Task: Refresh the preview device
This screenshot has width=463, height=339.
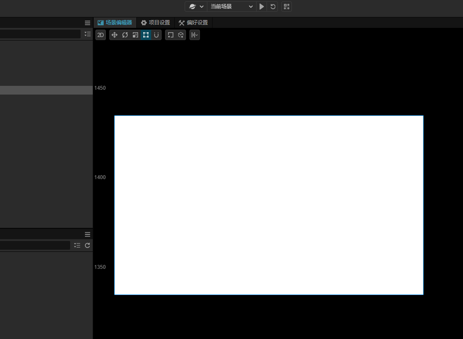Action: tap(273, 7)
